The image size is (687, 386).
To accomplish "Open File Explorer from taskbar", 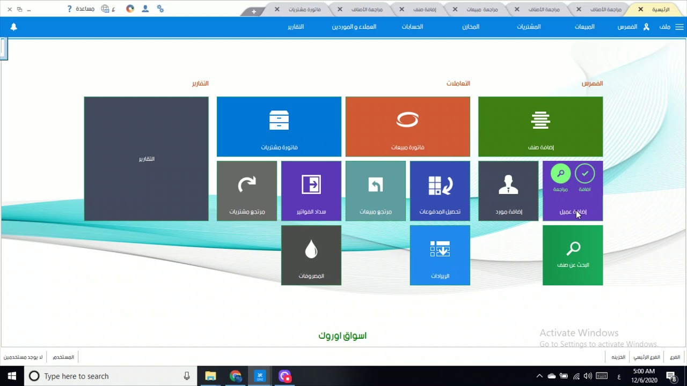I will click(x=210, y=376).
